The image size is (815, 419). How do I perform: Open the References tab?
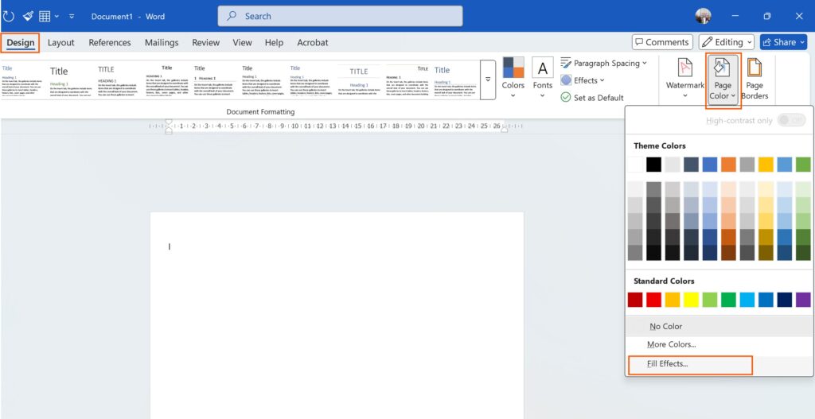(x=110, y=43)
